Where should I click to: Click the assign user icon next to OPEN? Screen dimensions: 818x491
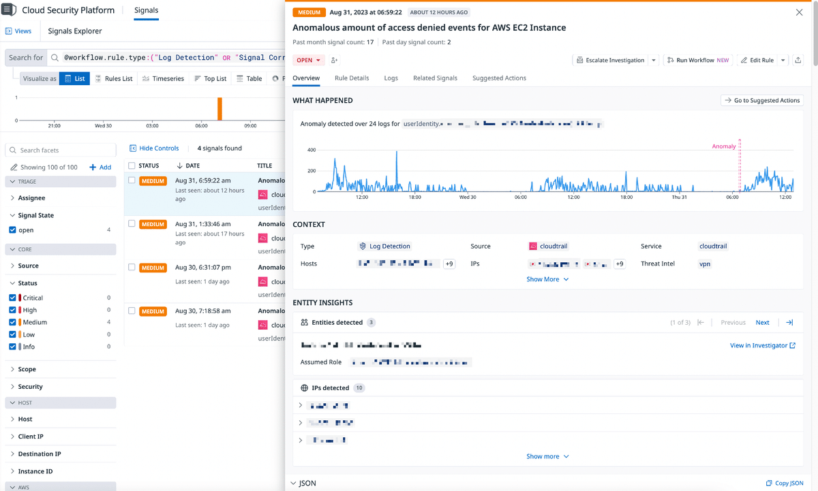coord(334,60)
